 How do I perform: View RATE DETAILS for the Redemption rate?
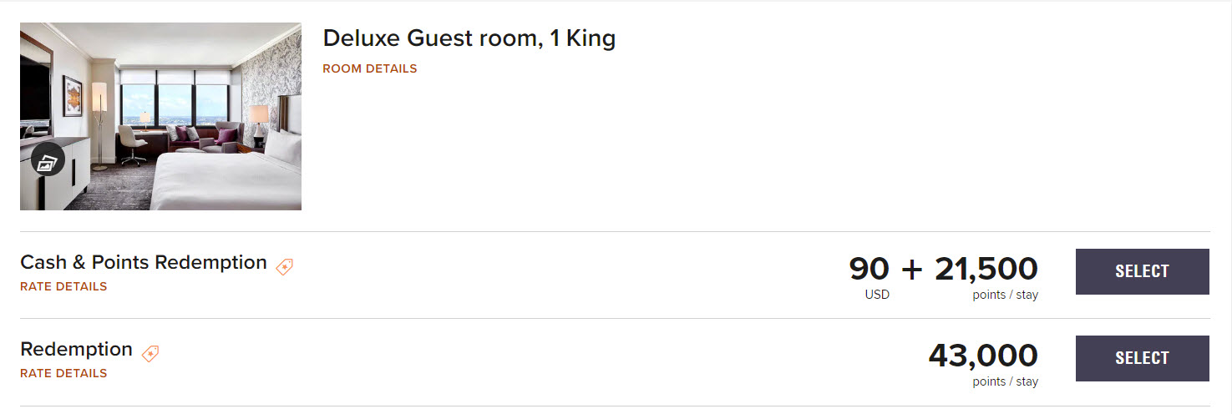tap(63, 373)
